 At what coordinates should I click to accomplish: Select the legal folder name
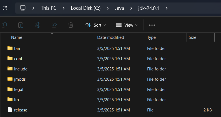pyautogui.click(x=19, y=90)
